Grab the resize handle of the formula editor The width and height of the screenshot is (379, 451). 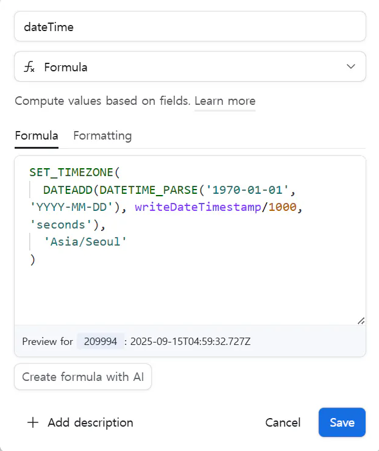360,320
